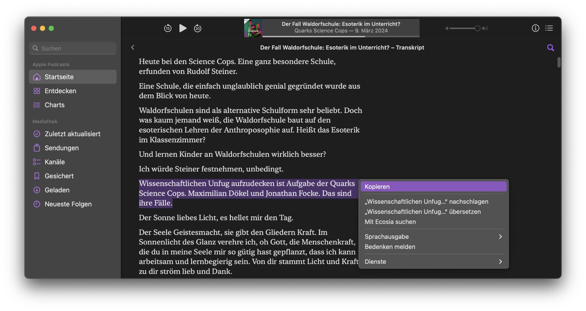This screenshot has height=311, width=586.
Task: Click the podcast episode artwork thumbnail
Action: (253, 28)
